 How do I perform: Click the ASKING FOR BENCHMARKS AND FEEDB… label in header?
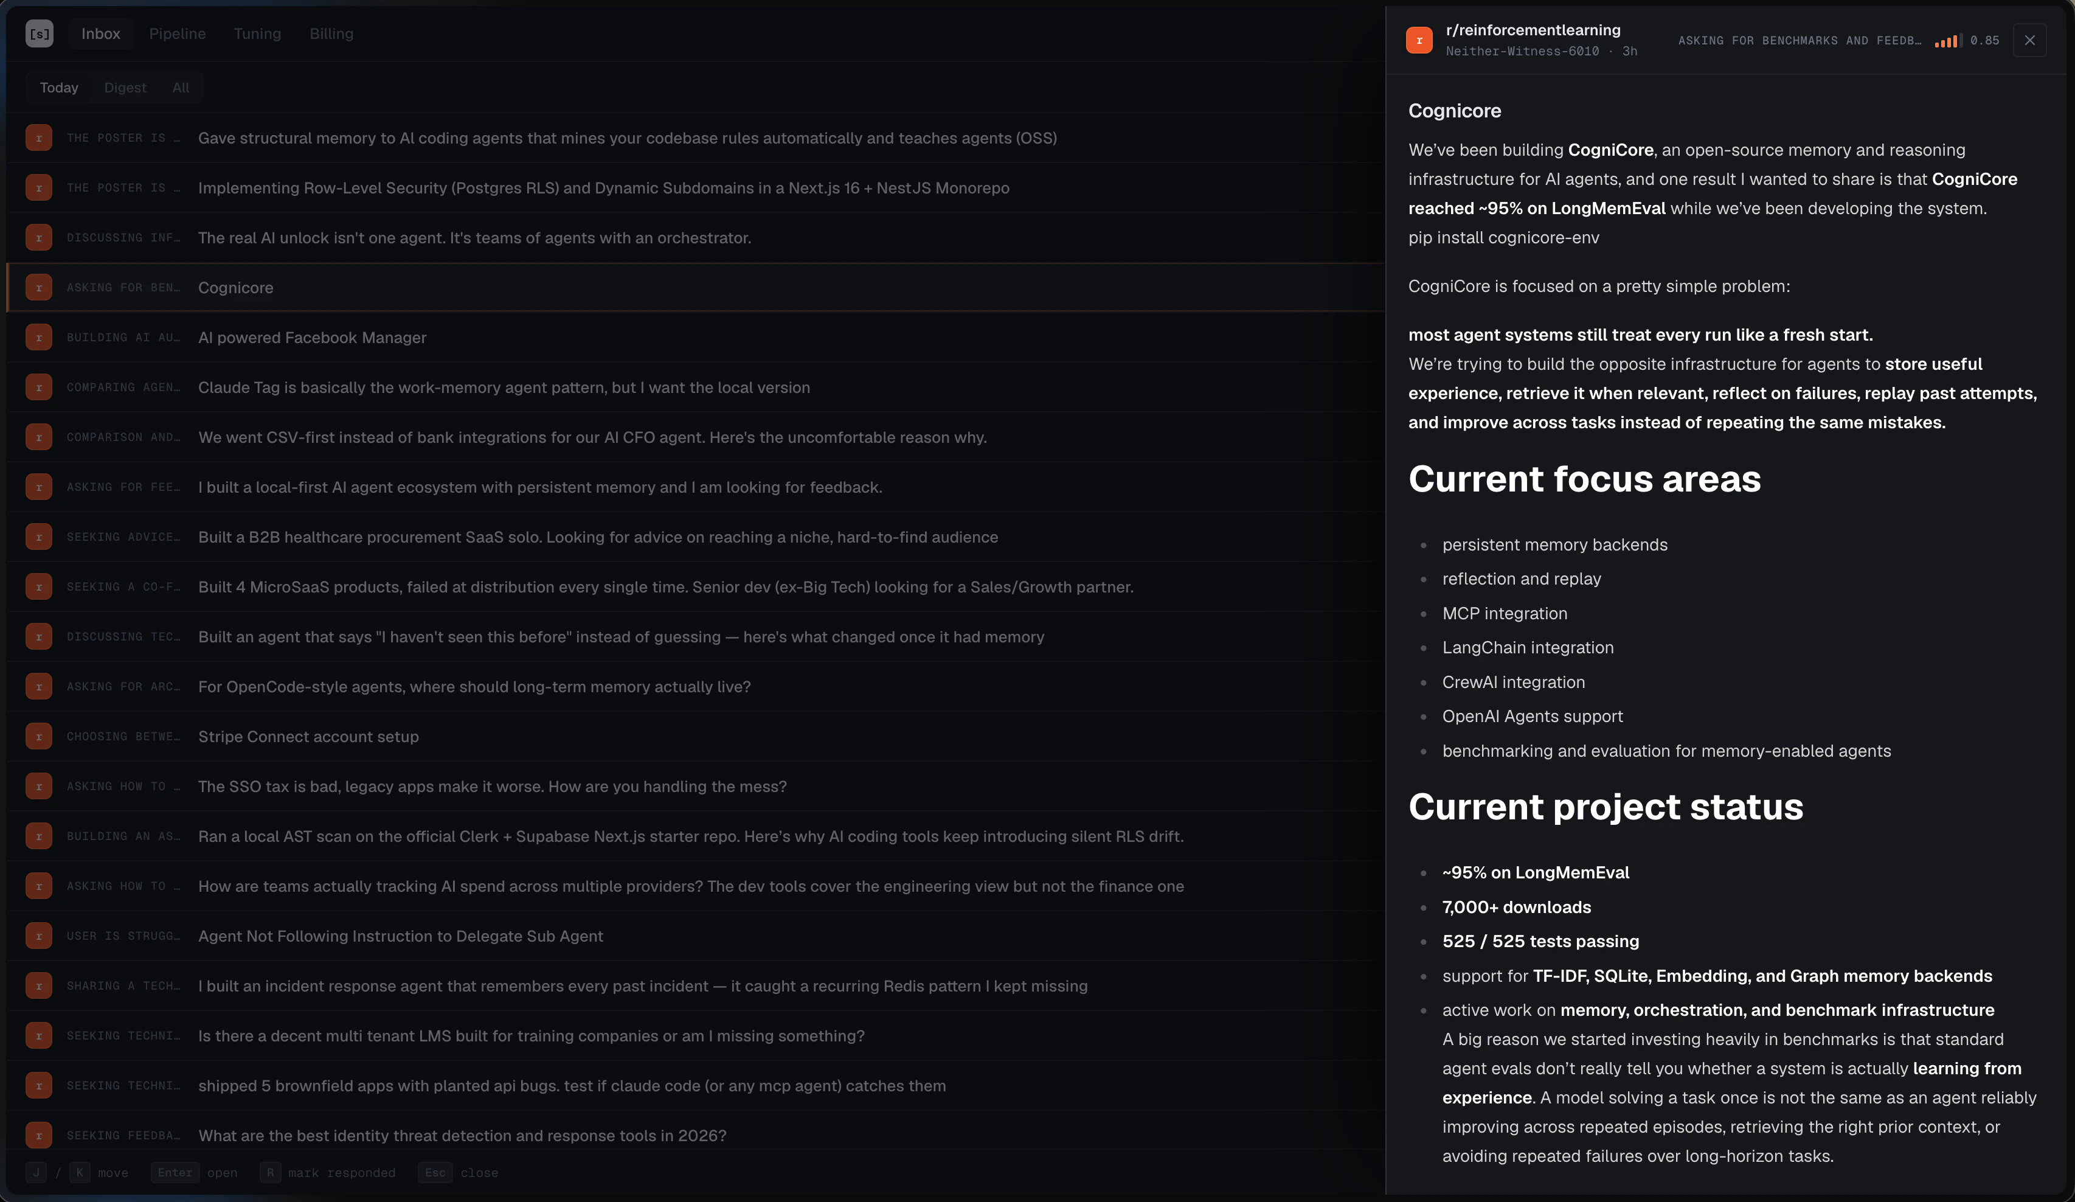point(1799,40)
